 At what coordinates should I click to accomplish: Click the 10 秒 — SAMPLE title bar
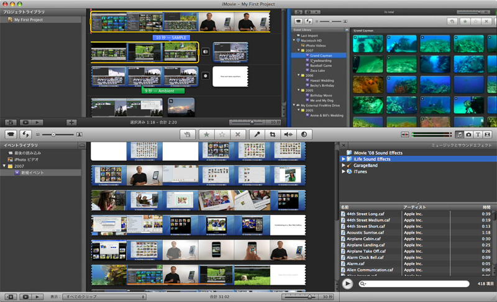click(x=171, y=38)
